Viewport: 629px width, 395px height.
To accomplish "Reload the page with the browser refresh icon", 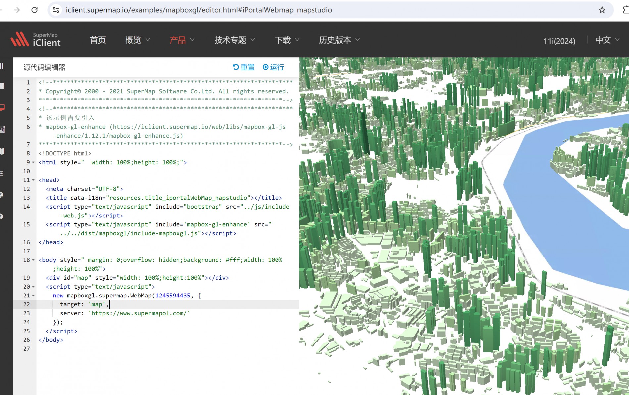I will coord(34,10).
